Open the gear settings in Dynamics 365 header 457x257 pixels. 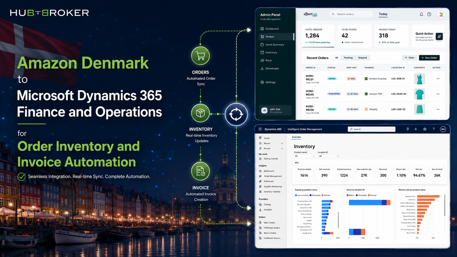425,129
